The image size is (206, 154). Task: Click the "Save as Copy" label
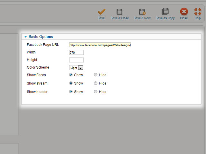tap(165, 18)
